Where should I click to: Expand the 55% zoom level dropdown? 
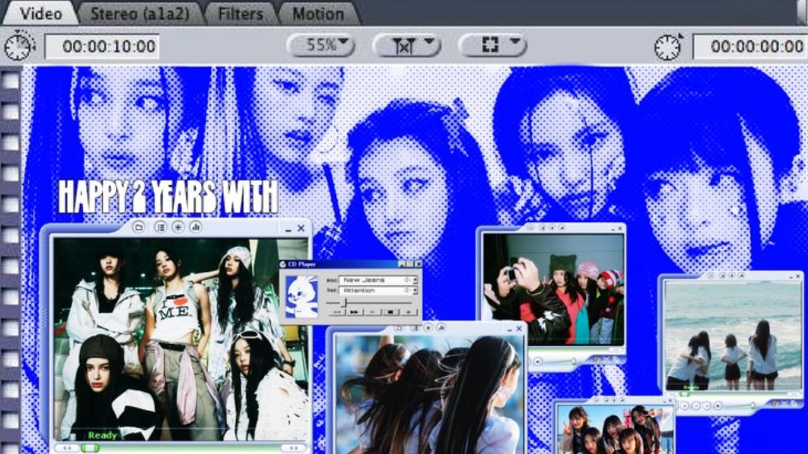pyautogui.click(x=321, y=45)
